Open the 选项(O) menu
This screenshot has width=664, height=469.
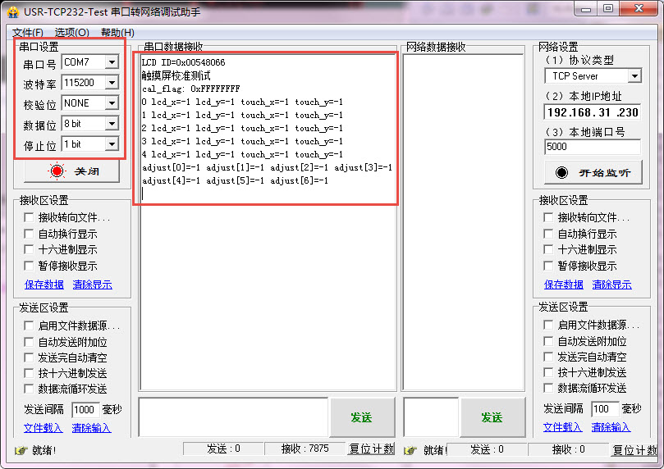click(71, 33)
